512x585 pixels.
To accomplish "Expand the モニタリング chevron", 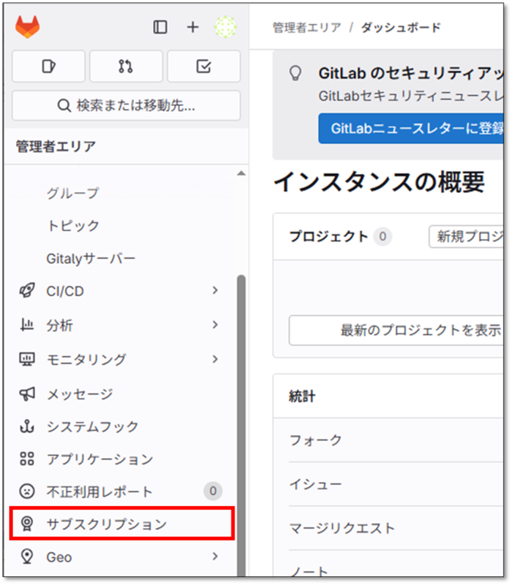I will pyautogui.click(x=215, y=359).
